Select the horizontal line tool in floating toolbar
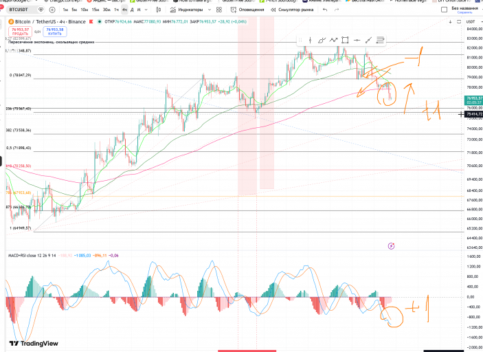Viewport: 483px width, 352px height. pyautogui.click(x=357, y=40)
